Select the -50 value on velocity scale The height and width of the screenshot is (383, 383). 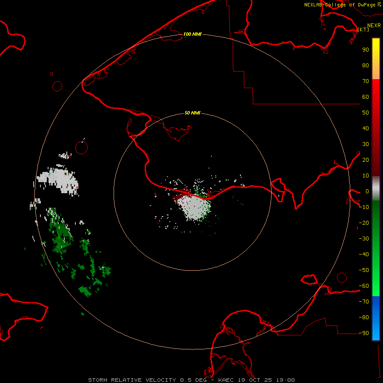click(364, 270)
